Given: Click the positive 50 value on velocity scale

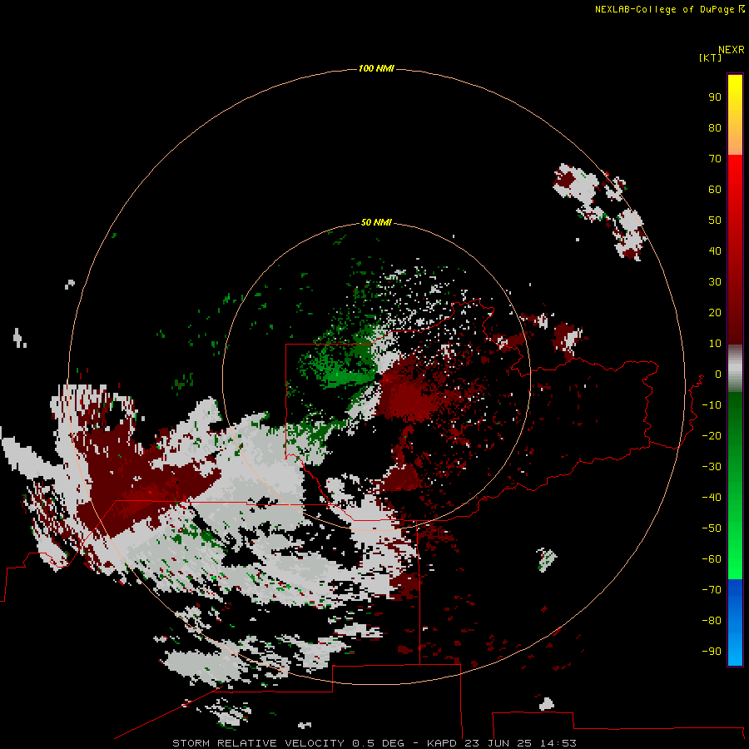Looking at the screenshot, I should click(715, 221).
